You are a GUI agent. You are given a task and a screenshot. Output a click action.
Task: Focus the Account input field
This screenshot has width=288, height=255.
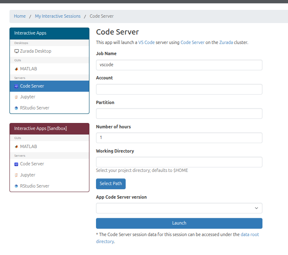pyautogui.click(x=179, y=89)
